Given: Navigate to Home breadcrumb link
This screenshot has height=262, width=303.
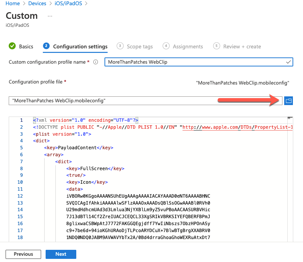Looking at the screenshot, I should (x=13, y=3).
